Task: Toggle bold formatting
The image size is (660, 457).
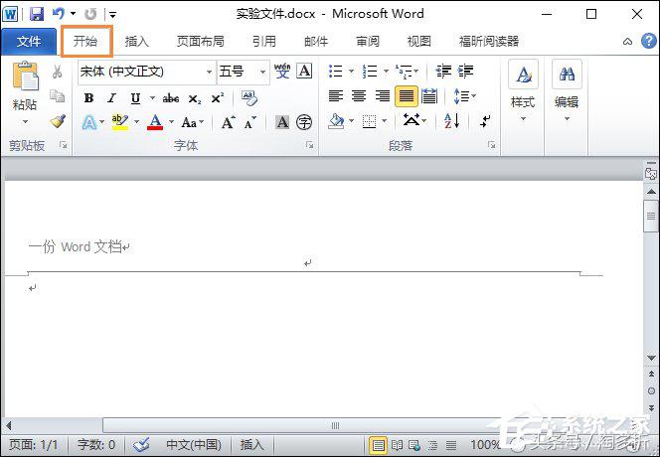Action: click(x=88, y=98)
